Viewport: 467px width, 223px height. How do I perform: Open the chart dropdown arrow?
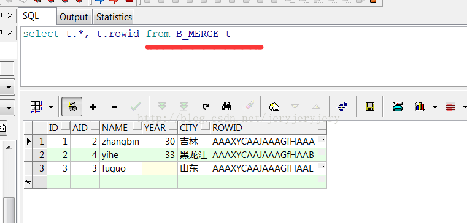point(434,107)
